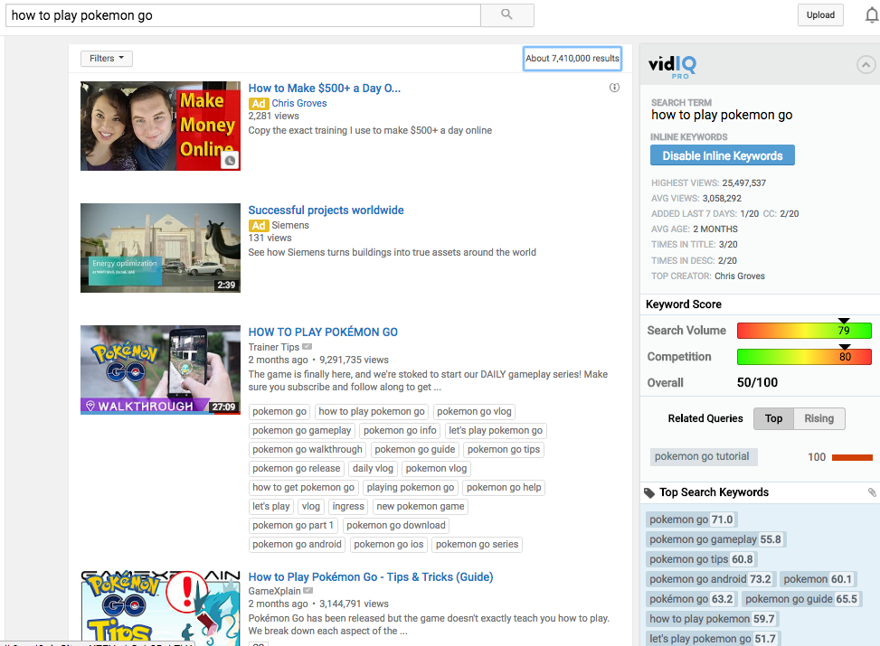Open 'How to Make $500+ a Day' video link
880x646 pixels.
325,88
